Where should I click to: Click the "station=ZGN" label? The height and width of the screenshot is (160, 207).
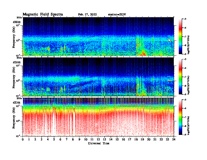point(117,15)
